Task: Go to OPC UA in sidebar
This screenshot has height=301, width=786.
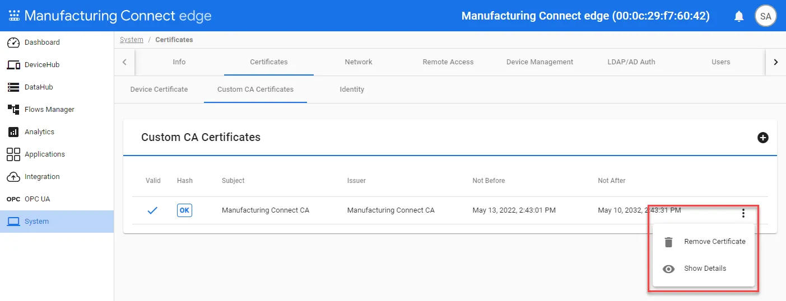Action: [x=57, y=199]
